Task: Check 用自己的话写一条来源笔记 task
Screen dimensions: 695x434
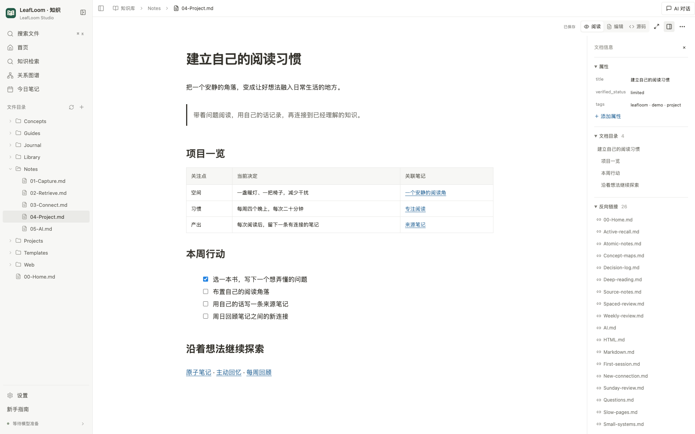Action: tap(205, 304)
